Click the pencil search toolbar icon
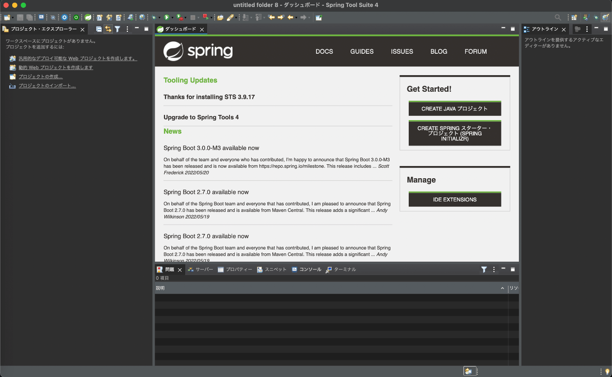The image size is (612, 377). tap(230, 17)
